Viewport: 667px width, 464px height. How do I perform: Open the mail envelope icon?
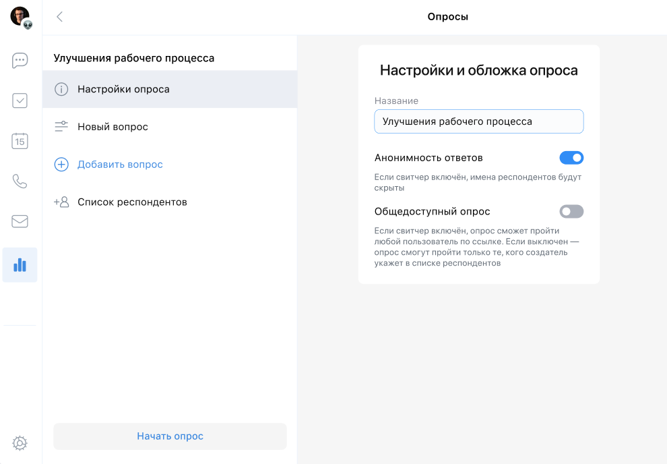point(20,221)
